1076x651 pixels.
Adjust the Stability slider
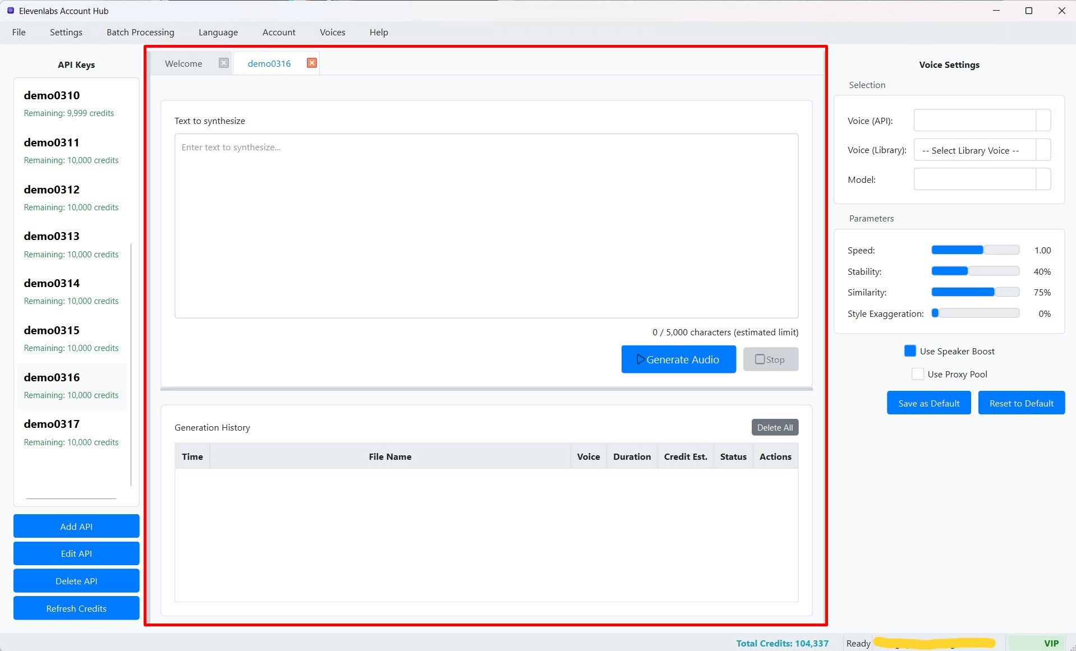click(x=976, y=271)
